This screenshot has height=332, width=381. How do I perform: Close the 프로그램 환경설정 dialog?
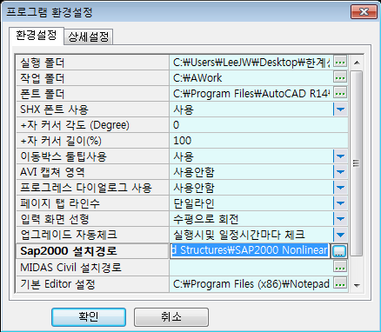364,12
